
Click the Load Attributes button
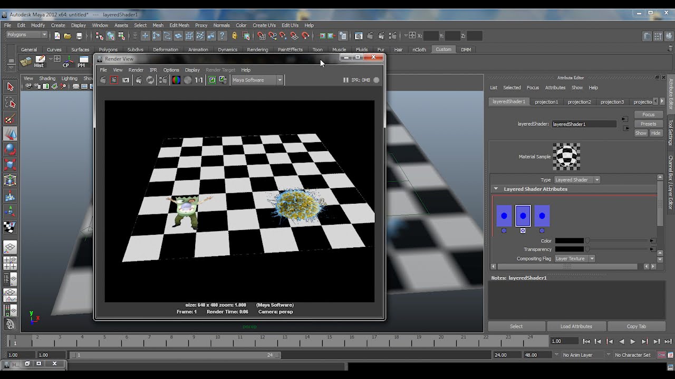point(576,326)
